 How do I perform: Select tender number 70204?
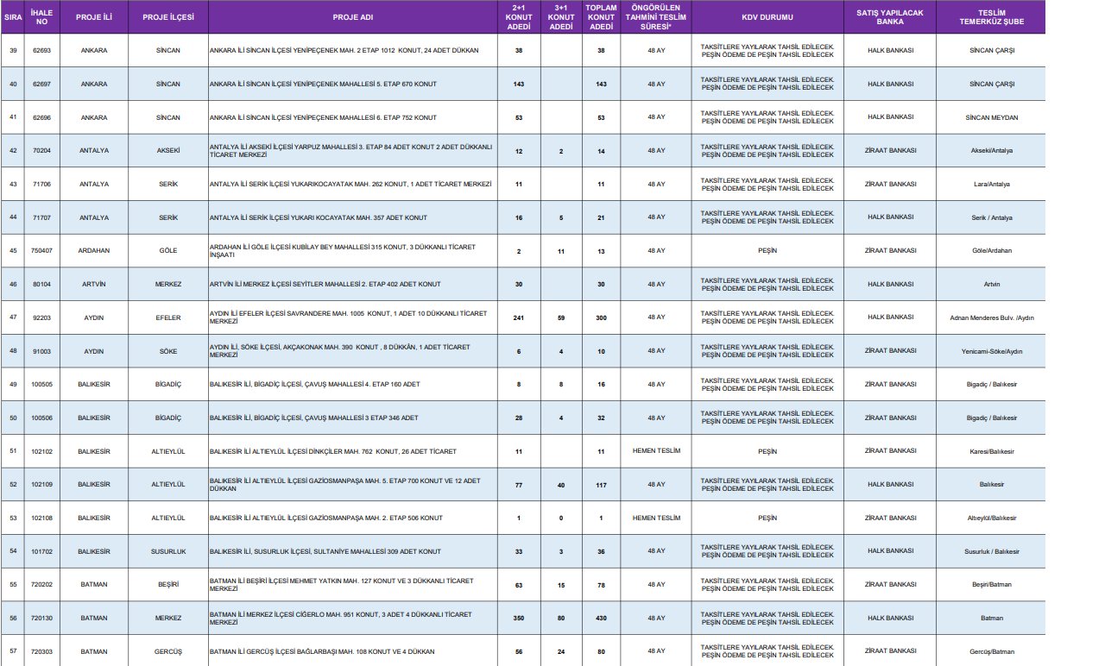(x=42, y=150)
